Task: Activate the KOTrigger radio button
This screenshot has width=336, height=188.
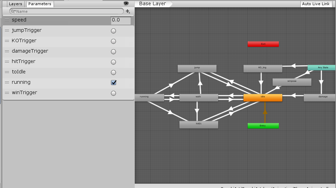Action: [113, 41]
